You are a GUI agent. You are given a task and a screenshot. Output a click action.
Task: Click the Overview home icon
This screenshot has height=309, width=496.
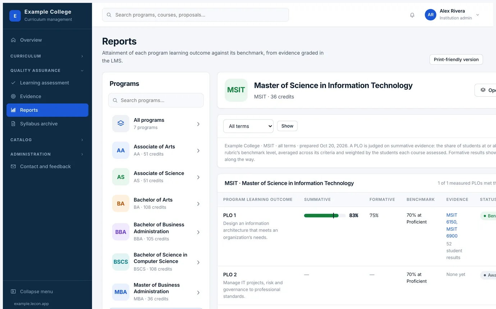(13, 40)
